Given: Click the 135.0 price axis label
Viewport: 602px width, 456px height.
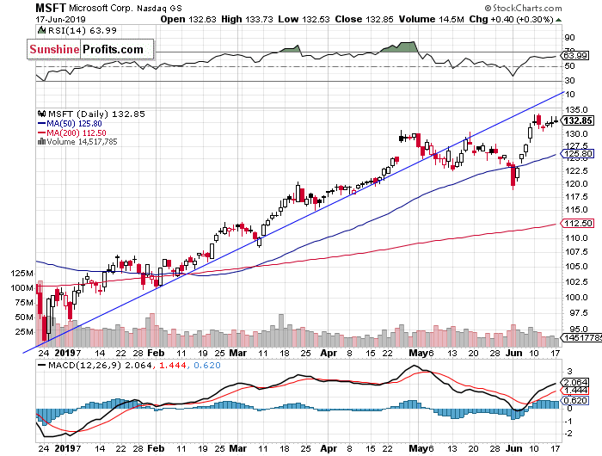Looking at the screenshot, I should [576, 110].
